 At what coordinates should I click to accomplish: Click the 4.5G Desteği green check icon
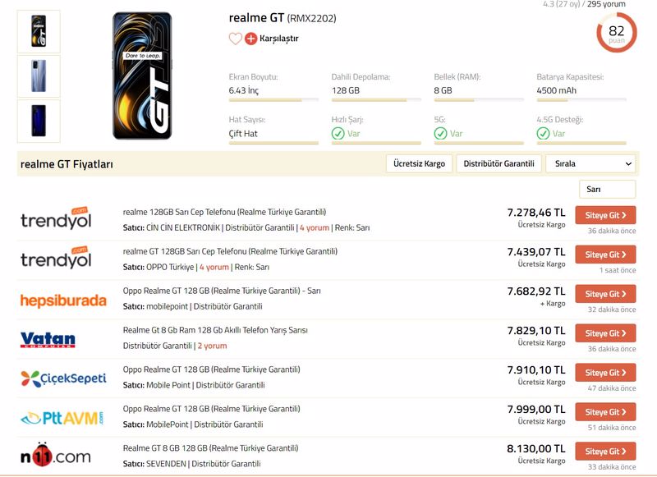(x=543, y=134)
